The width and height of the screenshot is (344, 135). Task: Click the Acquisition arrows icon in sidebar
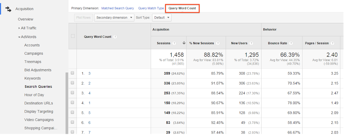(8, 9)
